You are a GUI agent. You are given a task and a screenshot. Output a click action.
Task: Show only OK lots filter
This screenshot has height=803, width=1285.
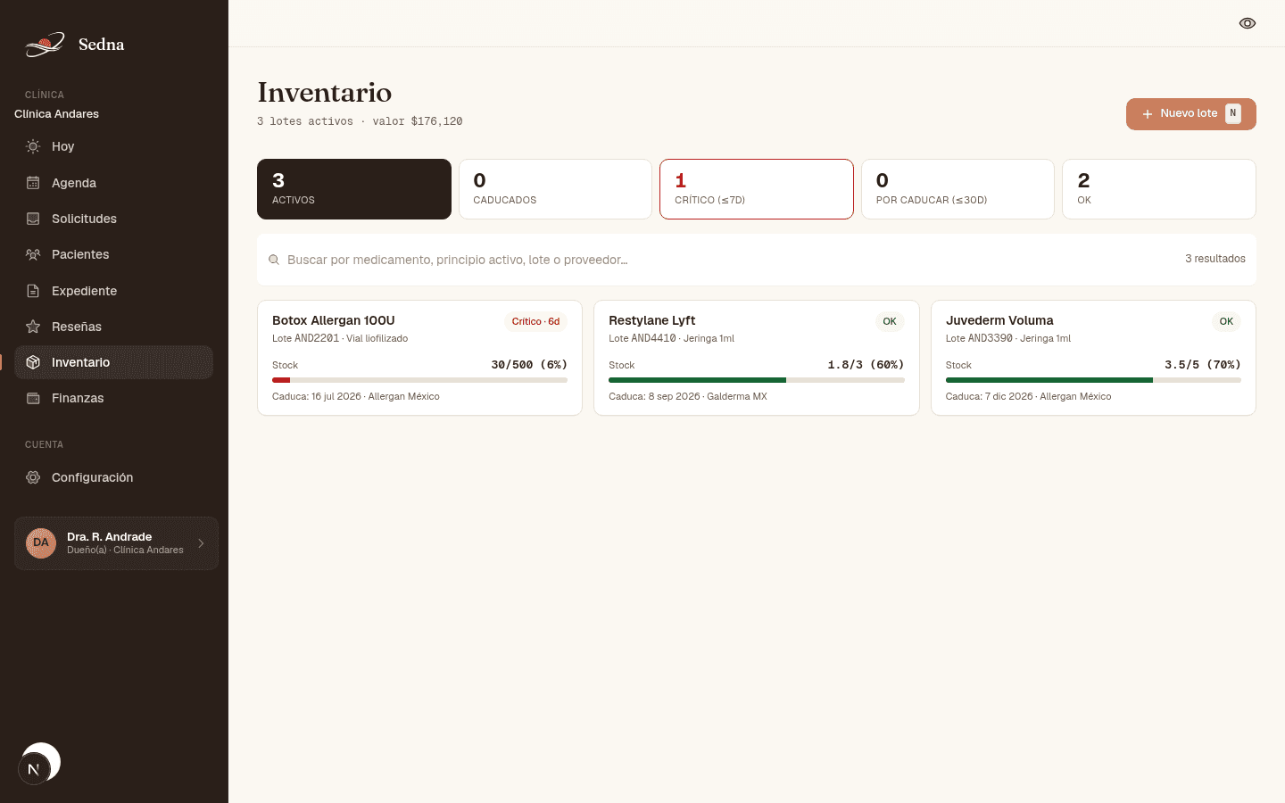coord(1159,189)
